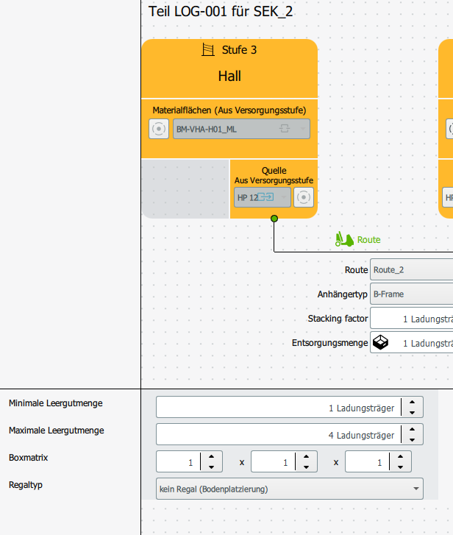Increment first Boxmatrix value
453x535 pixels.
coord(211,456)
